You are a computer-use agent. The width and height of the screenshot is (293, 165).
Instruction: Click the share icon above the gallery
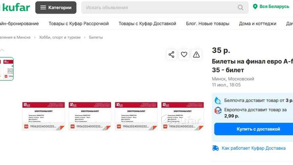point(171,55)
